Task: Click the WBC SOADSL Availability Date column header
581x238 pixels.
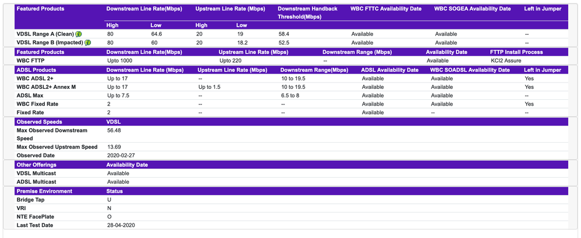Action: (x=470, y=70)
